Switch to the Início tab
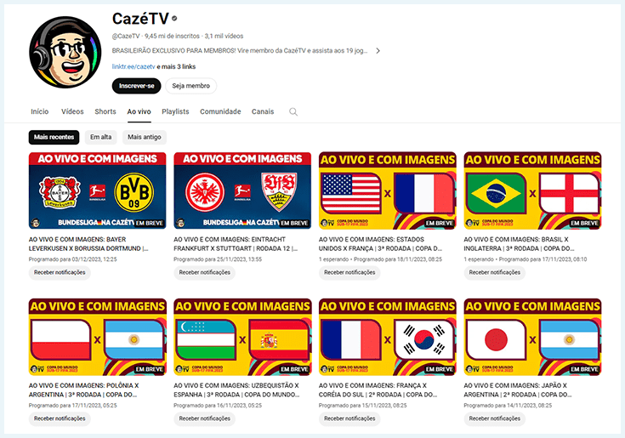Image resolution: width=625 pixels, height=438 pixels. click(x=40, y=111)
